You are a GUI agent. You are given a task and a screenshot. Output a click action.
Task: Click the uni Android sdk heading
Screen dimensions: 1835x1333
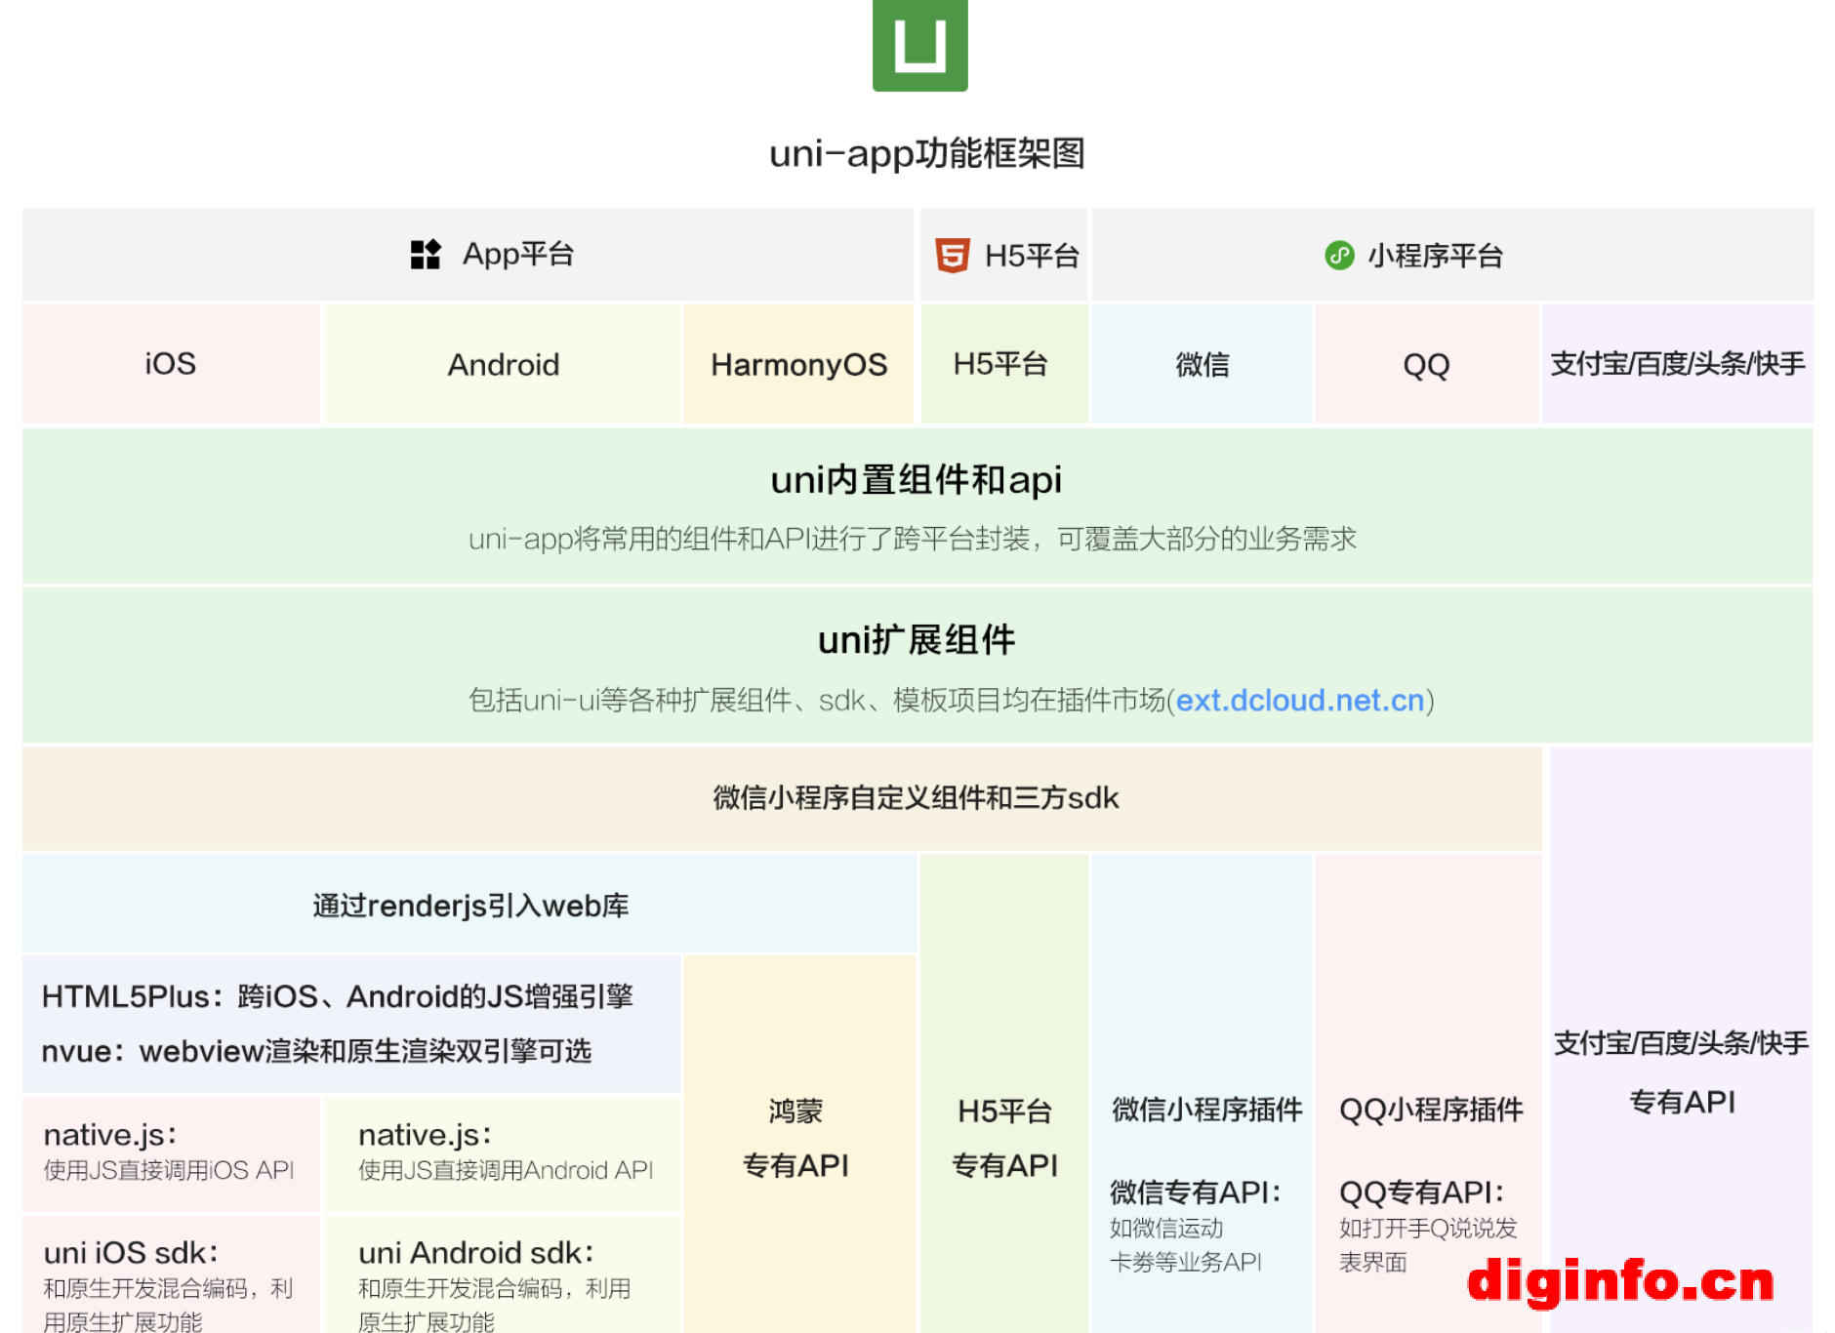[x=476, y=1252]
